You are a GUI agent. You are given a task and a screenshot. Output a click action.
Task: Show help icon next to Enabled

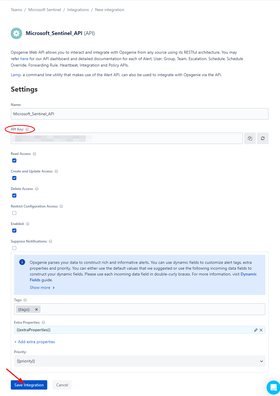point(28,224)
